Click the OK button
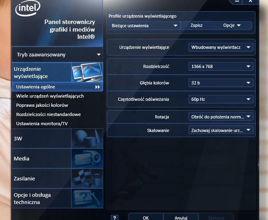Image resolution: width=268 pixels, height=220 pixels. tap(146, 217)
